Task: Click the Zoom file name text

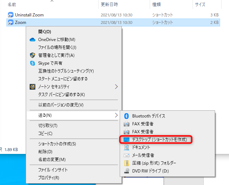Action: point(21,22)
